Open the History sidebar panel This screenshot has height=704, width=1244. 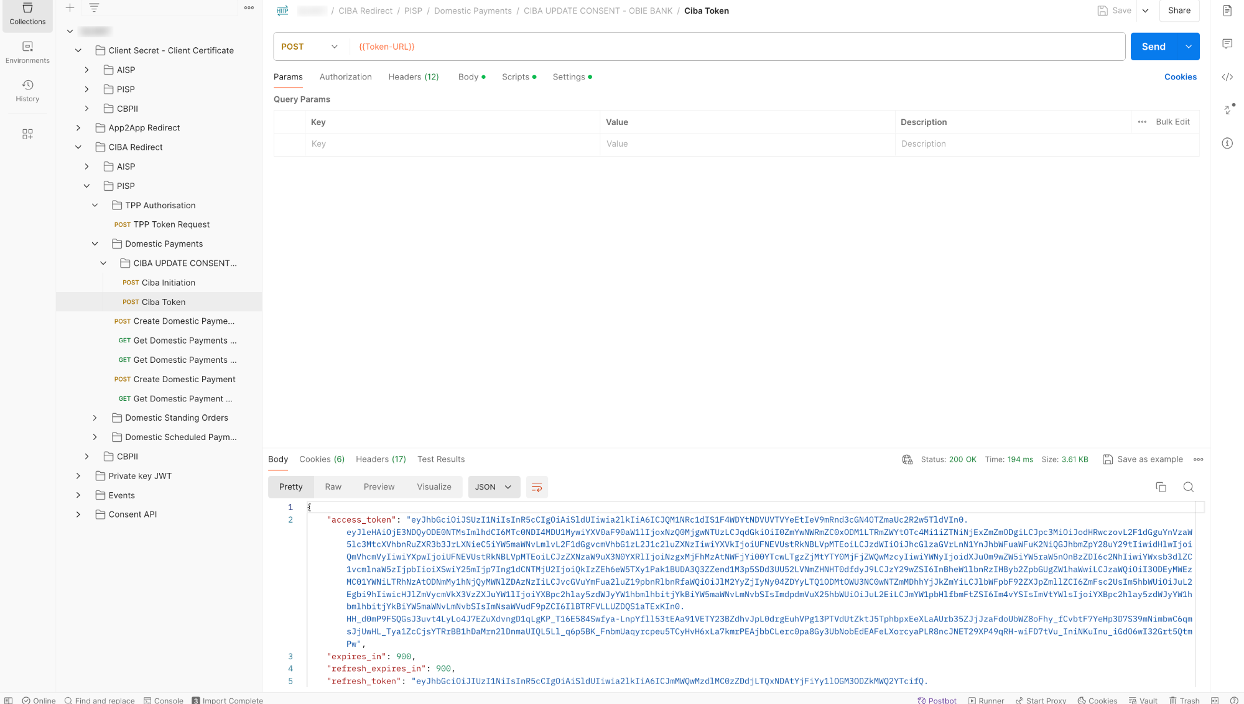(27, 91)
